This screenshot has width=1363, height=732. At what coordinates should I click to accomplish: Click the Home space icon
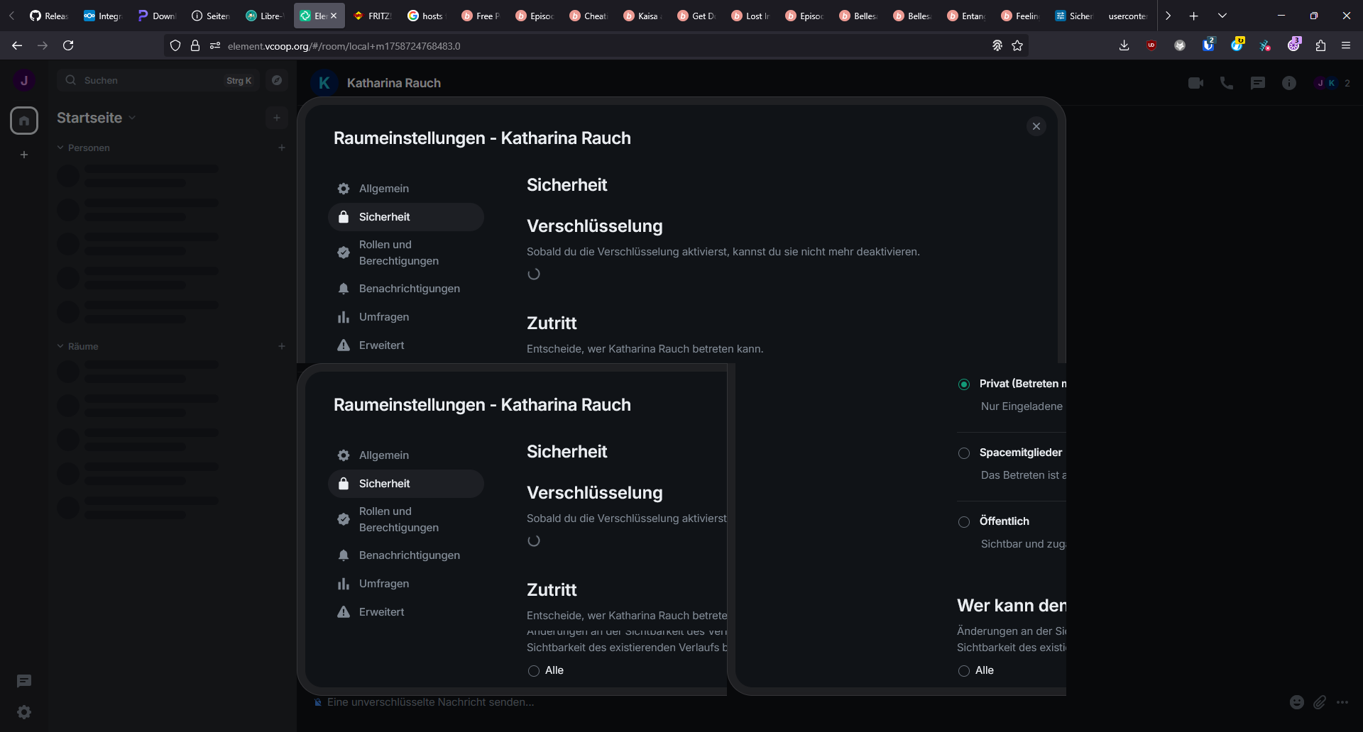[24, 121]
